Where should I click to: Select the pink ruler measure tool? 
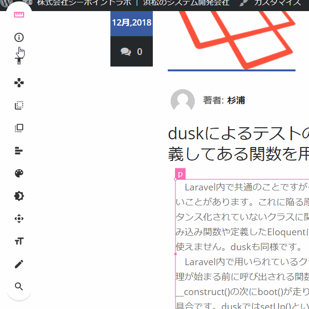(19, 14)
